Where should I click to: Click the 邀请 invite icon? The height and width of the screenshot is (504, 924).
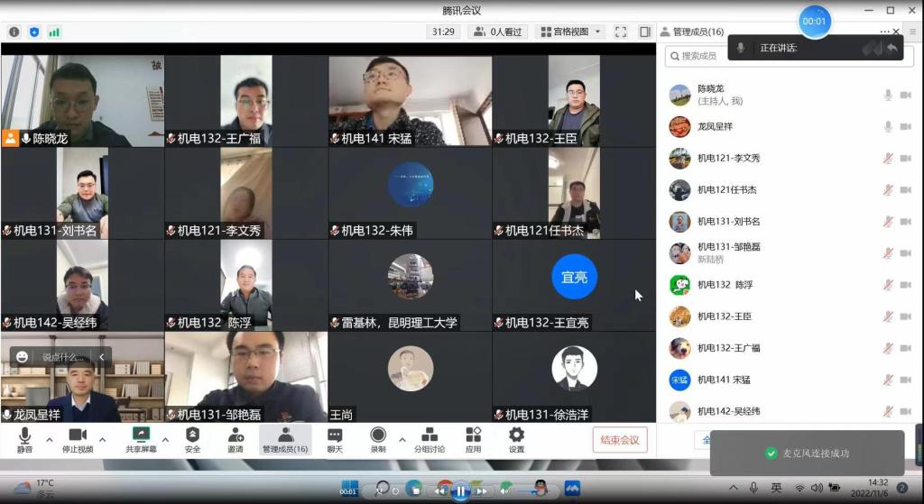coord(235,439)
